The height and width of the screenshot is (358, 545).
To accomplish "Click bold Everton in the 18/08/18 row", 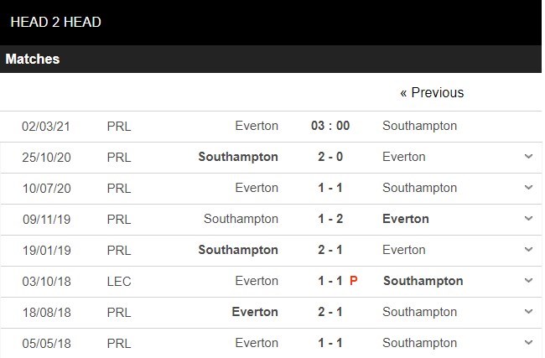I will pos(255,312).
